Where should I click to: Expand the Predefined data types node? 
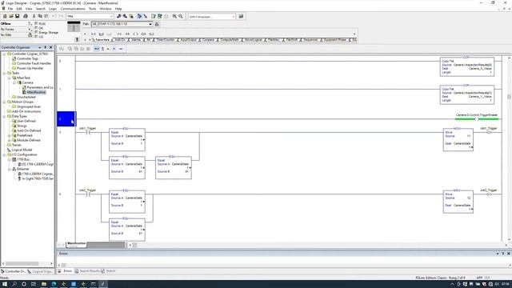tap(9, 135)
